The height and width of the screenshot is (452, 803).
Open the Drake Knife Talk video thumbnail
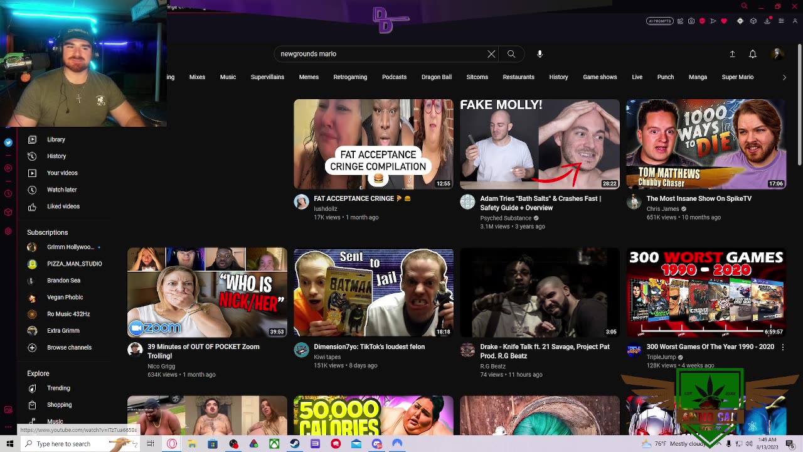pos(540,293)
